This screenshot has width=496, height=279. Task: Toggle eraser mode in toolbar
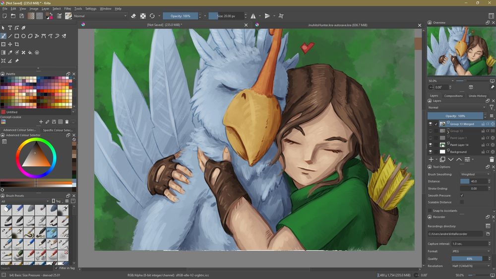point(133,16)
